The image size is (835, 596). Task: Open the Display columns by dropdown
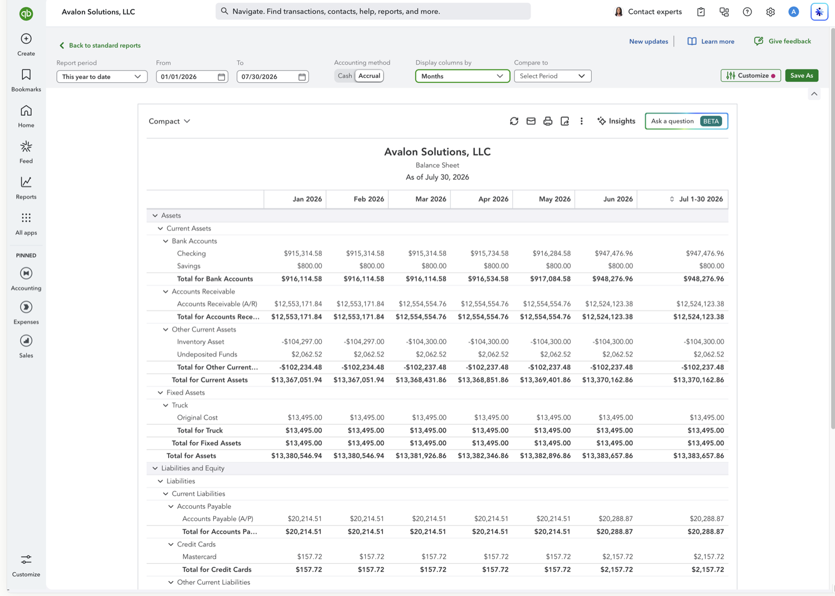(463, 76)
